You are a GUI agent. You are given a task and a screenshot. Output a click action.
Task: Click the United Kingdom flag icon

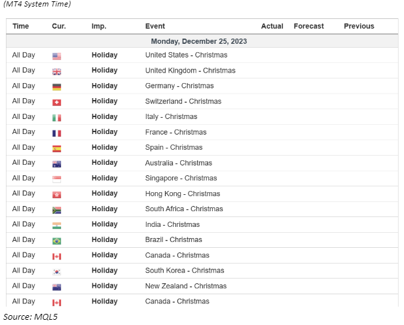(56, 71)
